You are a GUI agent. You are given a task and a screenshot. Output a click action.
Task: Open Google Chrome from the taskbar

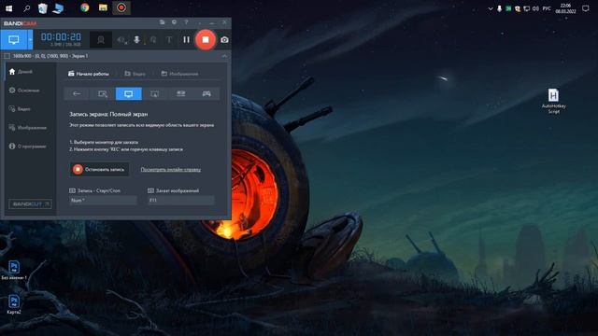[x=85, y=7]
